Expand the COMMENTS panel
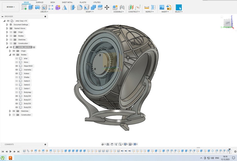This screenshot has width=237, height=161. [x=45, y=144]
